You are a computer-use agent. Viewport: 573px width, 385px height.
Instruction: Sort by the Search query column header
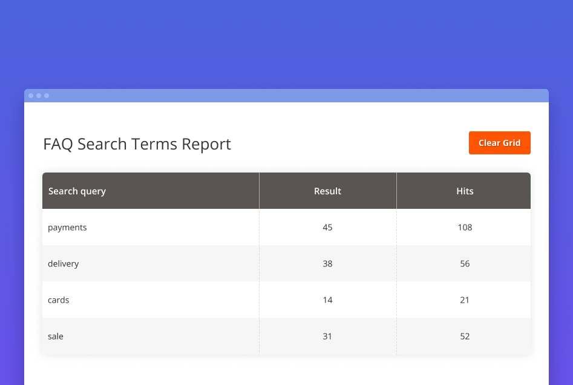(77, 191)
